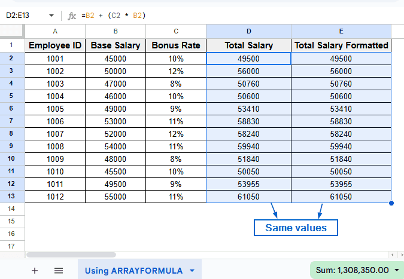404x279 pixels.
Task: Select row 1 header
Action: click(12, 45)
